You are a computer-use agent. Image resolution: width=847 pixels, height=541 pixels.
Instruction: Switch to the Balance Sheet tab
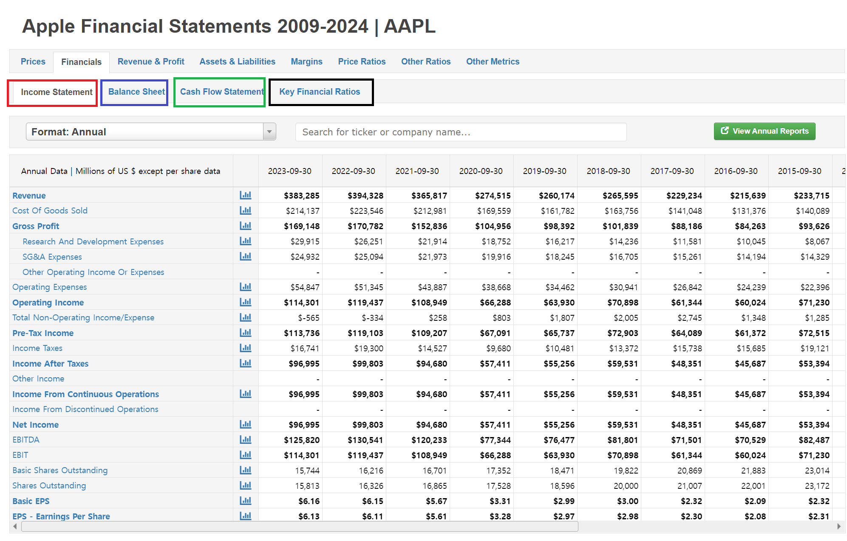point(136,92)
